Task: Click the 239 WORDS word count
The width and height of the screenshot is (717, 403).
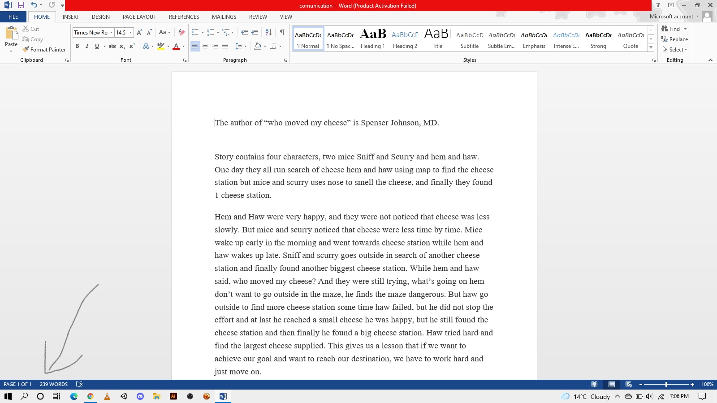Action: pos(54,384)
